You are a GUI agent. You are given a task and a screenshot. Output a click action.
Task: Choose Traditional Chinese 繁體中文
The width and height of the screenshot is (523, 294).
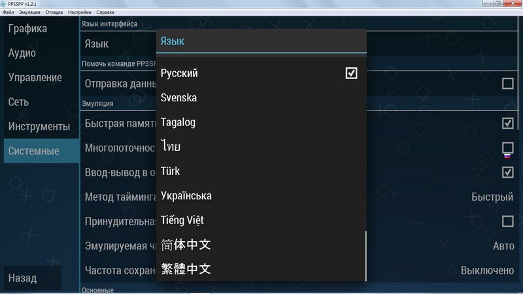(x=261, y=269)
